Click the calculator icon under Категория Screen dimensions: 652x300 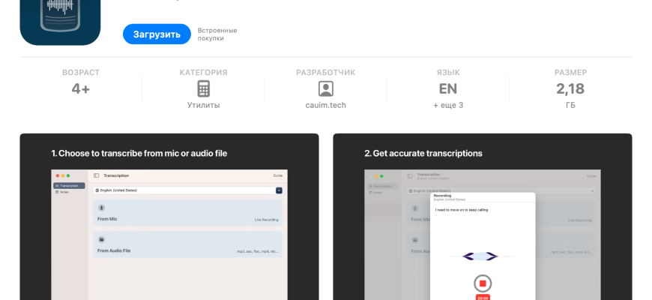(x=203, y=89)
